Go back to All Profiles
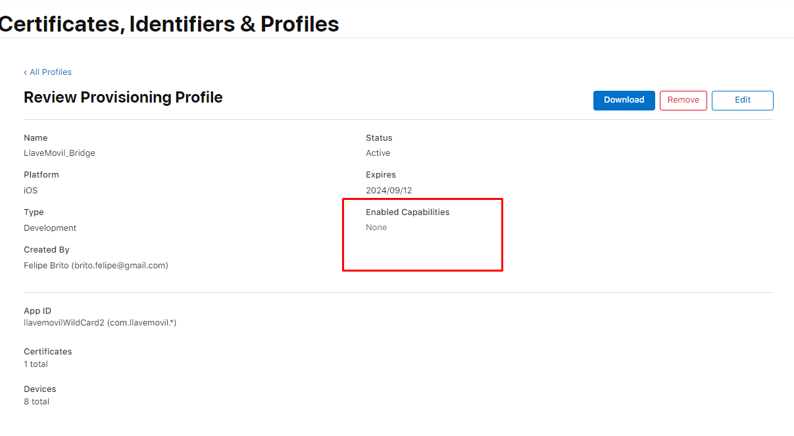 51,72
